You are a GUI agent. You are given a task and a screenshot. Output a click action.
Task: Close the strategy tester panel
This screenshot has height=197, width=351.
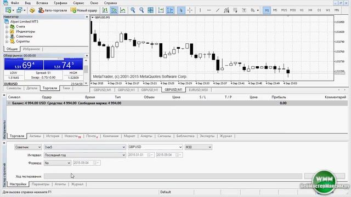click(4, 143)
